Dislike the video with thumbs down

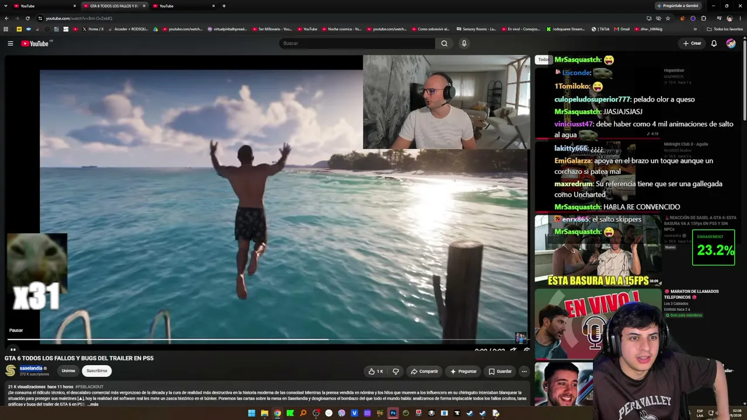click(396, 371)
